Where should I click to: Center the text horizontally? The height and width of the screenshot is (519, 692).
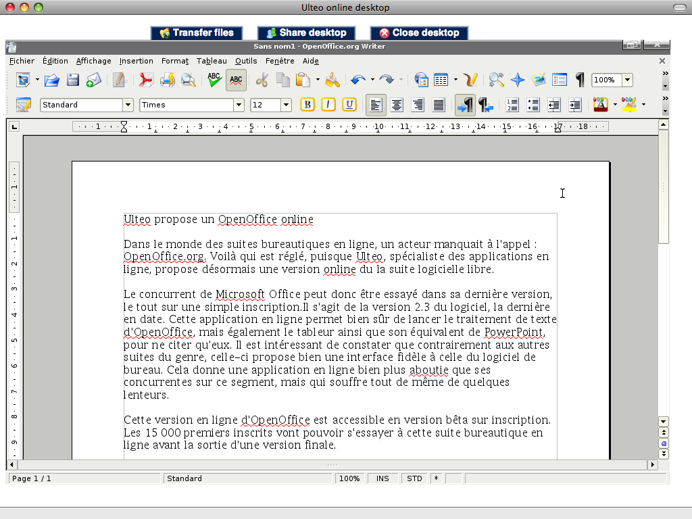397,105
